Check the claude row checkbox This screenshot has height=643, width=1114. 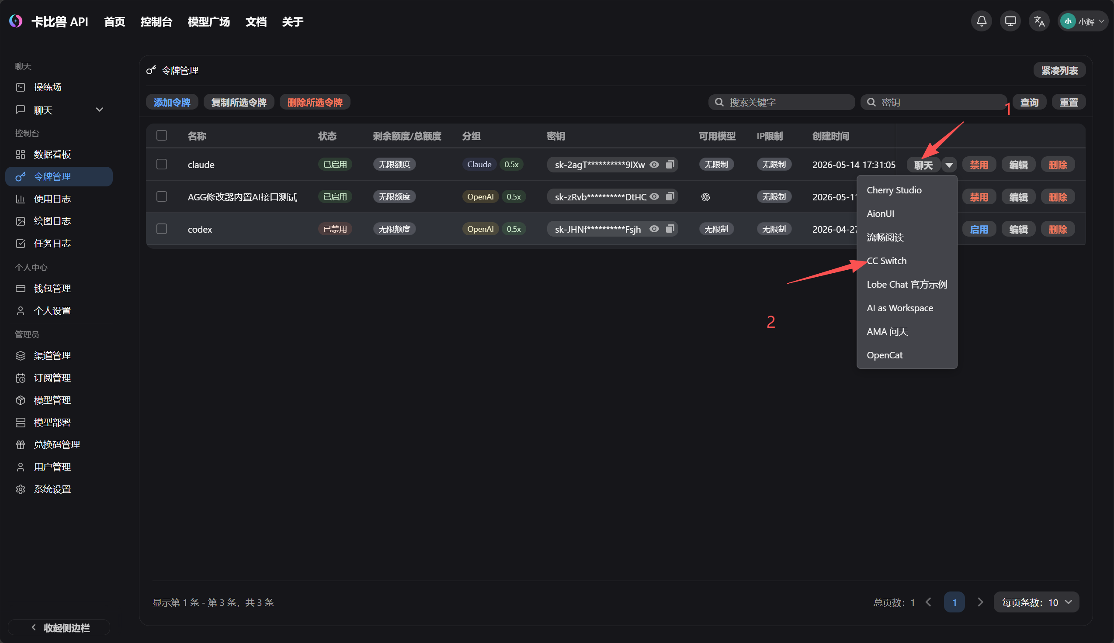click(x=162, y=164)
